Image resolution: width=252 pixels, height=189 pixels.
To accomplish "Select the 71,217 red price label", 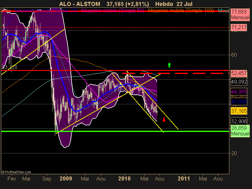I will click(239, 27).
